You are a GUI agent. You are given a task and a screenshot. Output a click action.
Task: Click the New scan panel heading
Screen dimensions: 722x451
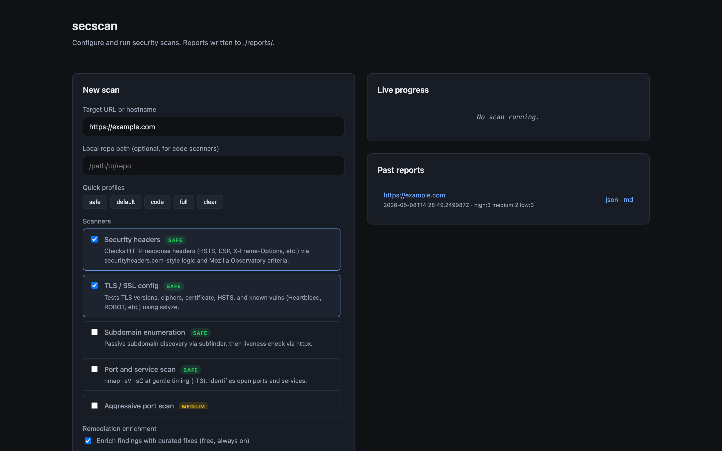click(101, 90)
